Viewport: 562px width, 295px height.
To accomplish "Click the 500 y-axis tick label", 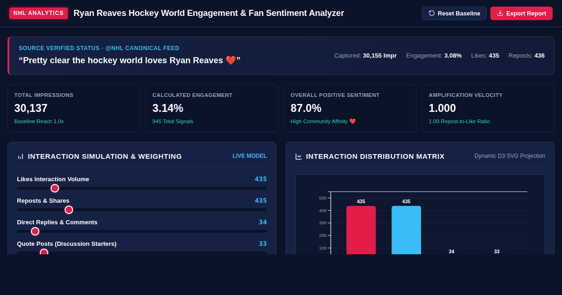I will pyautogui.click(x=323, y=198).
